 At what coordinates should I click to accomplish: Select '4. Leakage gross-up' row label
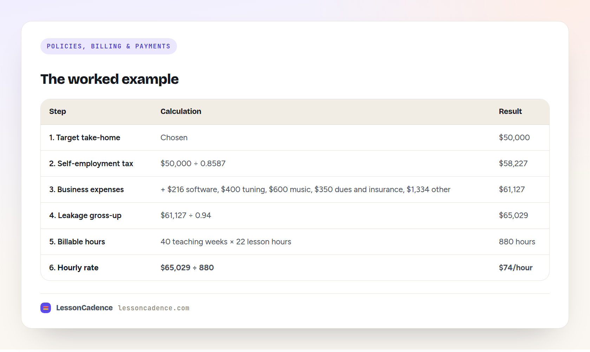pyautogui.click(x=85, y=216)
